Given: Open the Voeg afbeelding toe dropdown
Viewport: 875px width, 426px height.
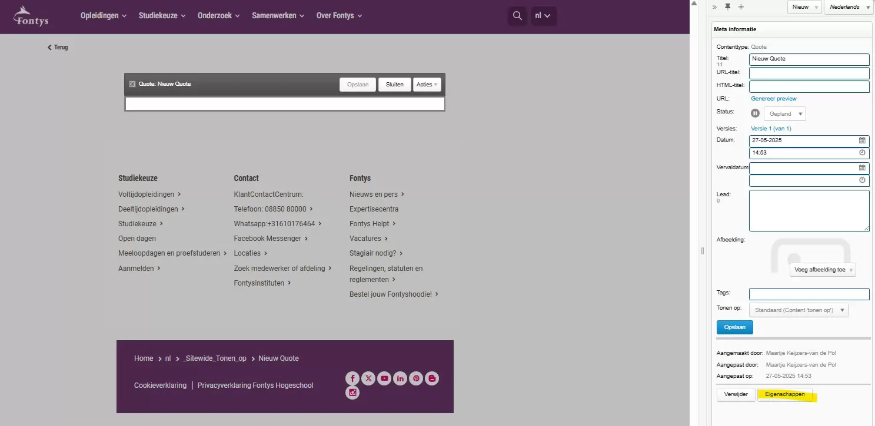Looking at the screenshot, I should tap(823, 270).
